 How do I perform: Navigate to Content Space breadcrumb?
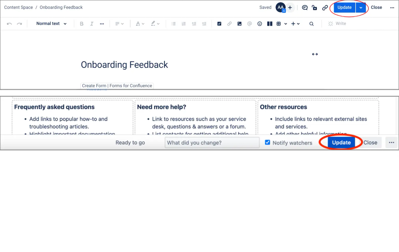[18, 7]
